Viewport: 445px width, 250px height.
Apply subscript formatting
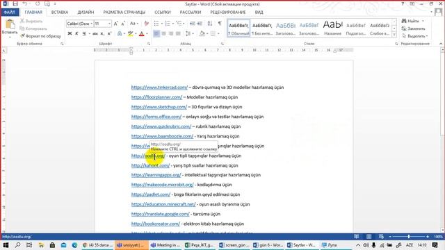102,34
